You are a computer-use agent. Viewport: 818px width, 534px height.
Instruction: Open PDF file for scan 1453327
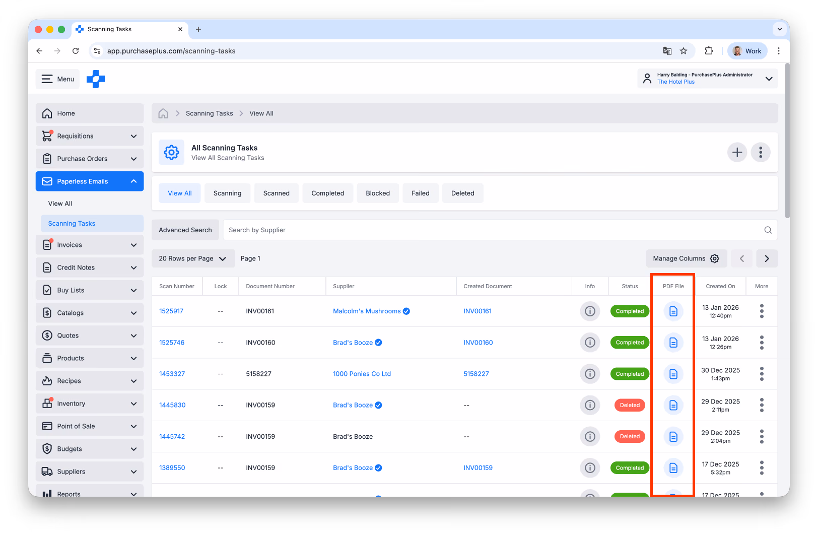[673, 374]
